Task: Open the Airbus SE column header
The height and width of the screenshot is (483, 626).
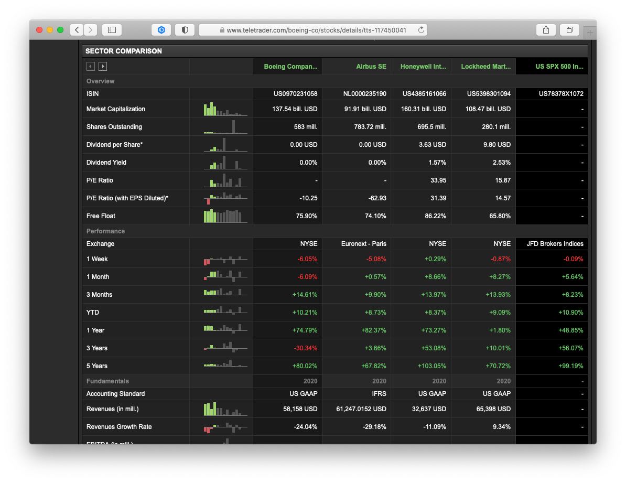Action: click(371, 66)
